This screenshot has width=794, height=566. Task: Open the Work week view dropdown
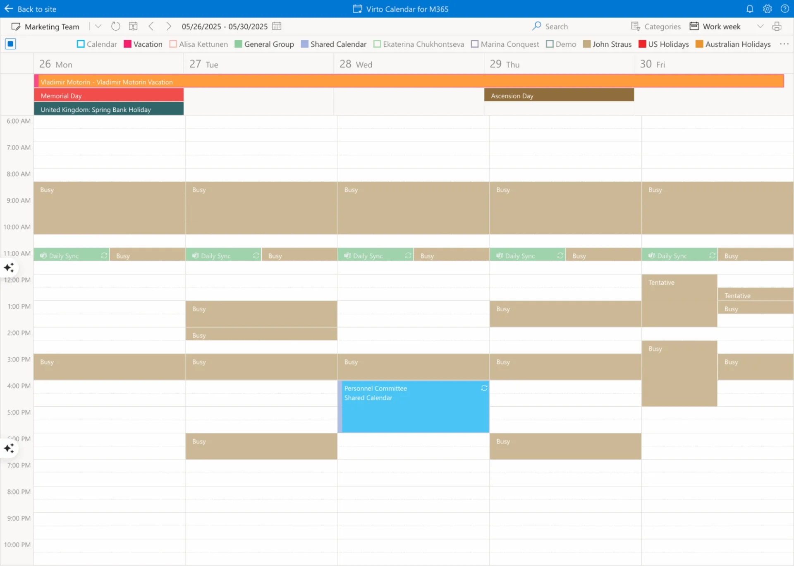(x=761, y=26)
